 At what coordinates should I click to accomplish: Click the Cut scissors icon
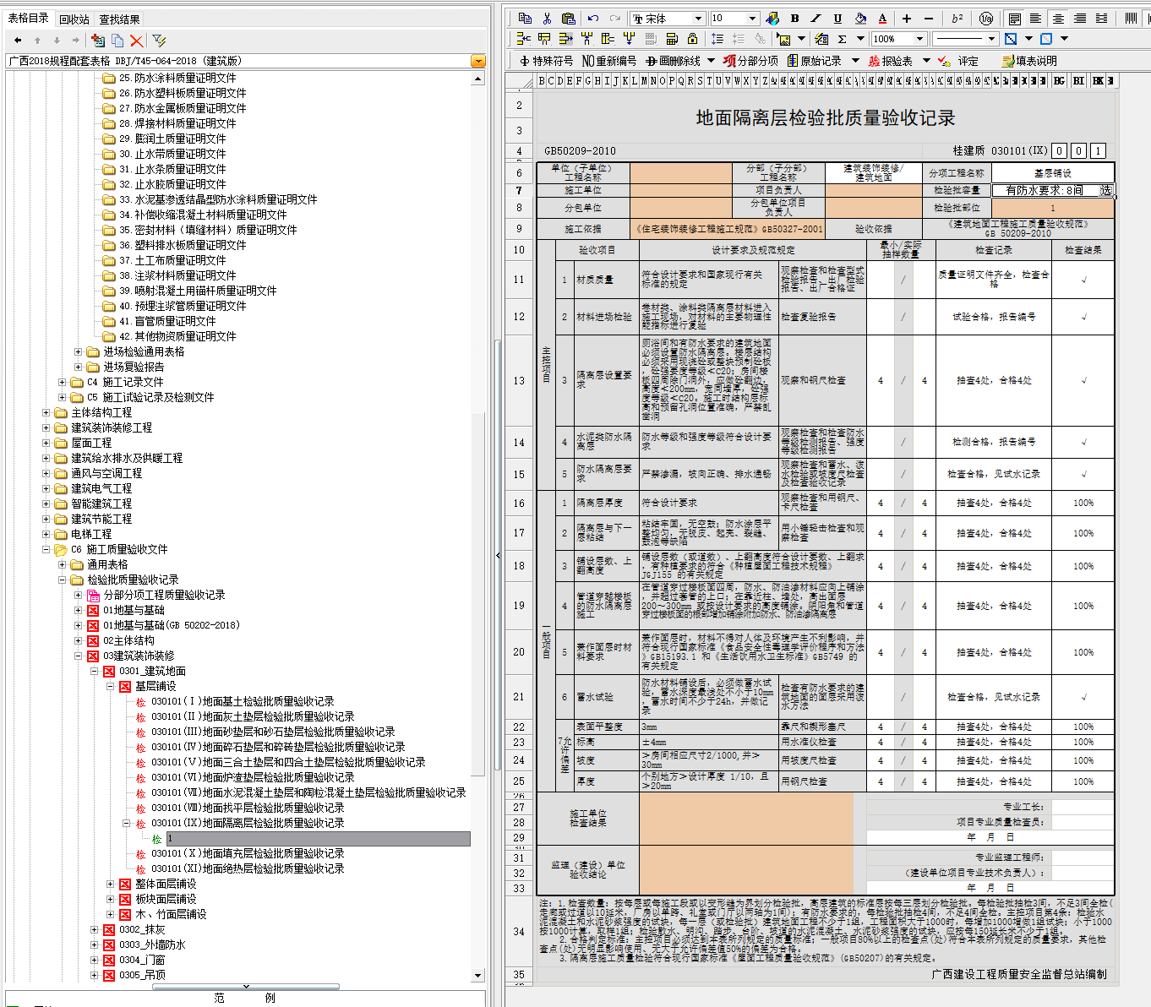[547, 18]
